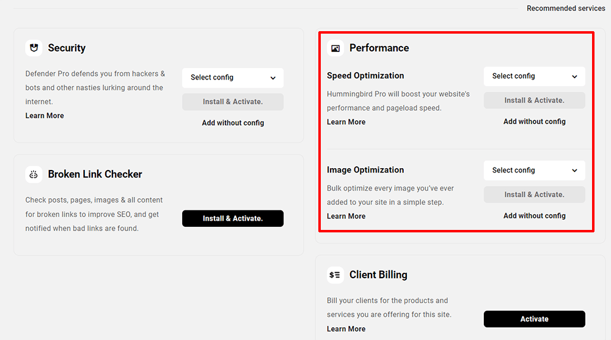611x340 pixels.
Task: Click the Hummingbird Pro description text
Action: pyautogui.click(x=398, y=101)
